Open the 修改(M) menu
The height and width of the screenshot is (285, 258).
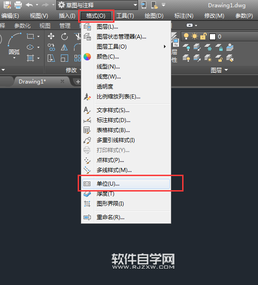click(214, 16)
